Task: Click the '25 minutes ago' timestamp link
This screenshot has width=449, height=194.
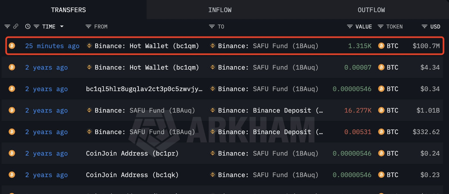Action: coord(52,46)
